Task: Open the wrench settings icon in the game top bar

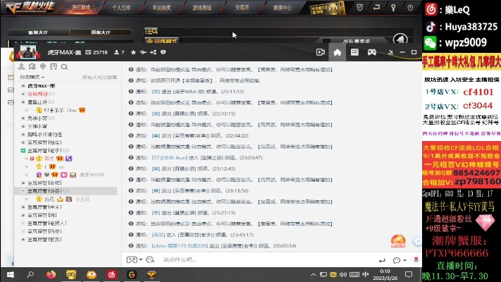Action: pyautogui.click(x=393, y=7)
